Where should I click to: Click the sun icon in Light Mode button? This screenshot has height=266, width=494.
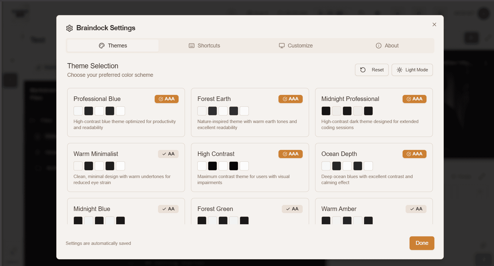tap(400, 70)
